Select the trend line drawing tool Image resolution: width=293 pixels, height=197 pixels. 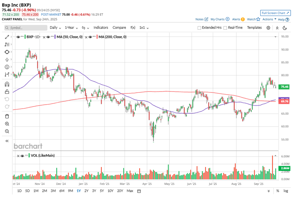point(6,37)
